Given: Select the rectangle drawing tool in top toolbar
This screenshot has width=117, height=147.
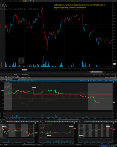Looking at the screenshot, I should click(34, 1).
